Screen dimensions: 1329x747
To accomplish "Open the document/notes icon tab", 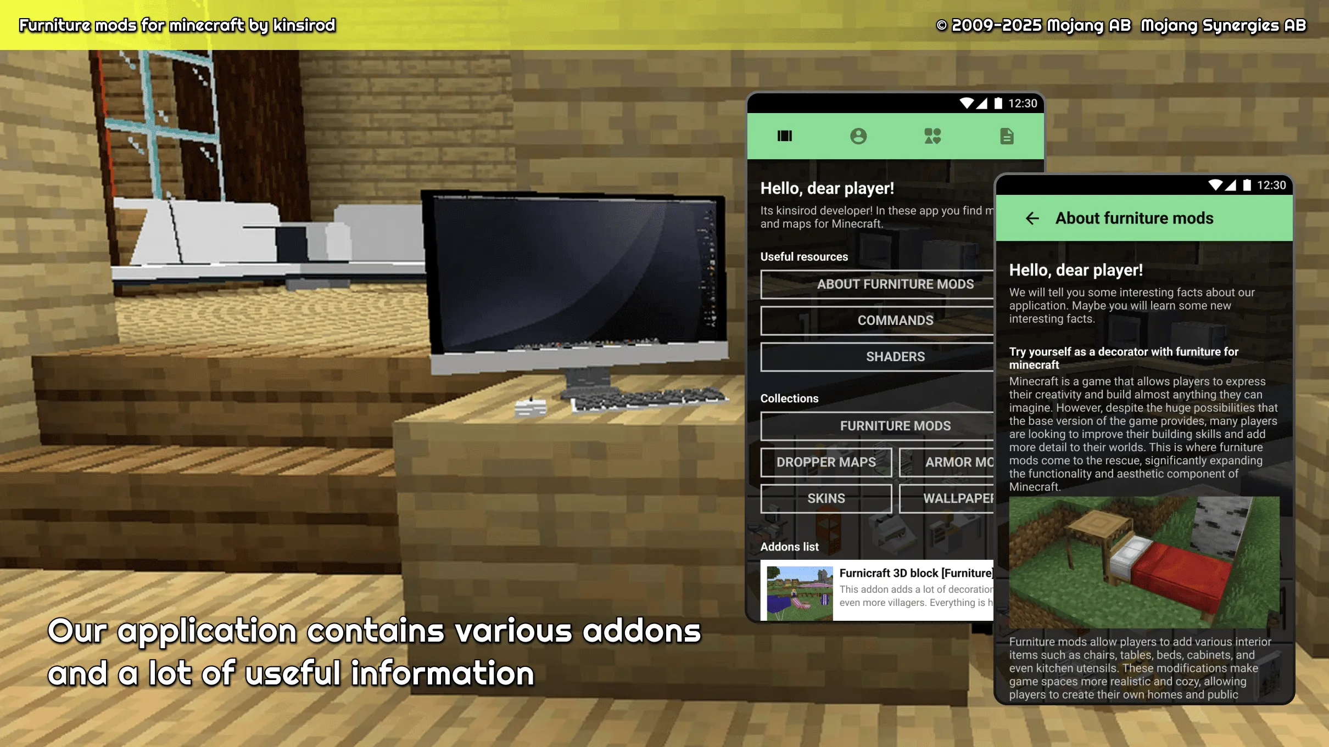I will (x=1004, y=135).
